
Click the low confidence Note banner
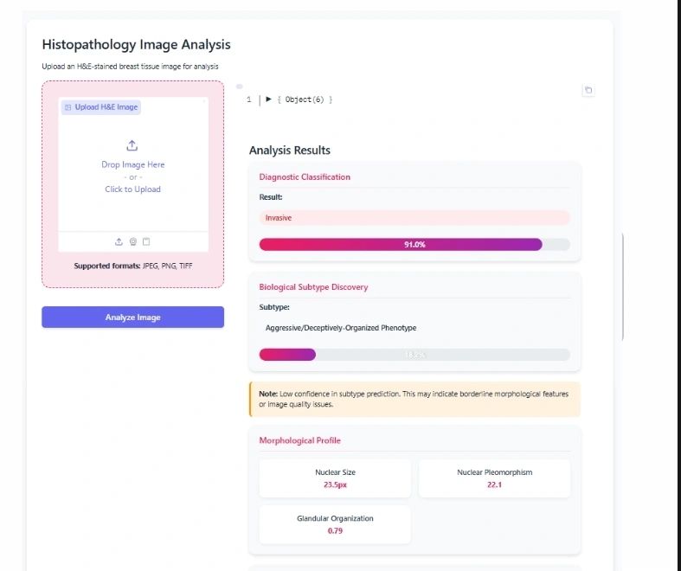pyautogui.click(x=414, y=399)
